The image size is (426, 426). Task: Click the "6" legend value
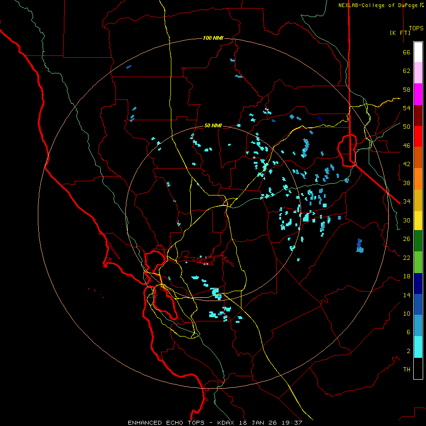click(408, 332)
